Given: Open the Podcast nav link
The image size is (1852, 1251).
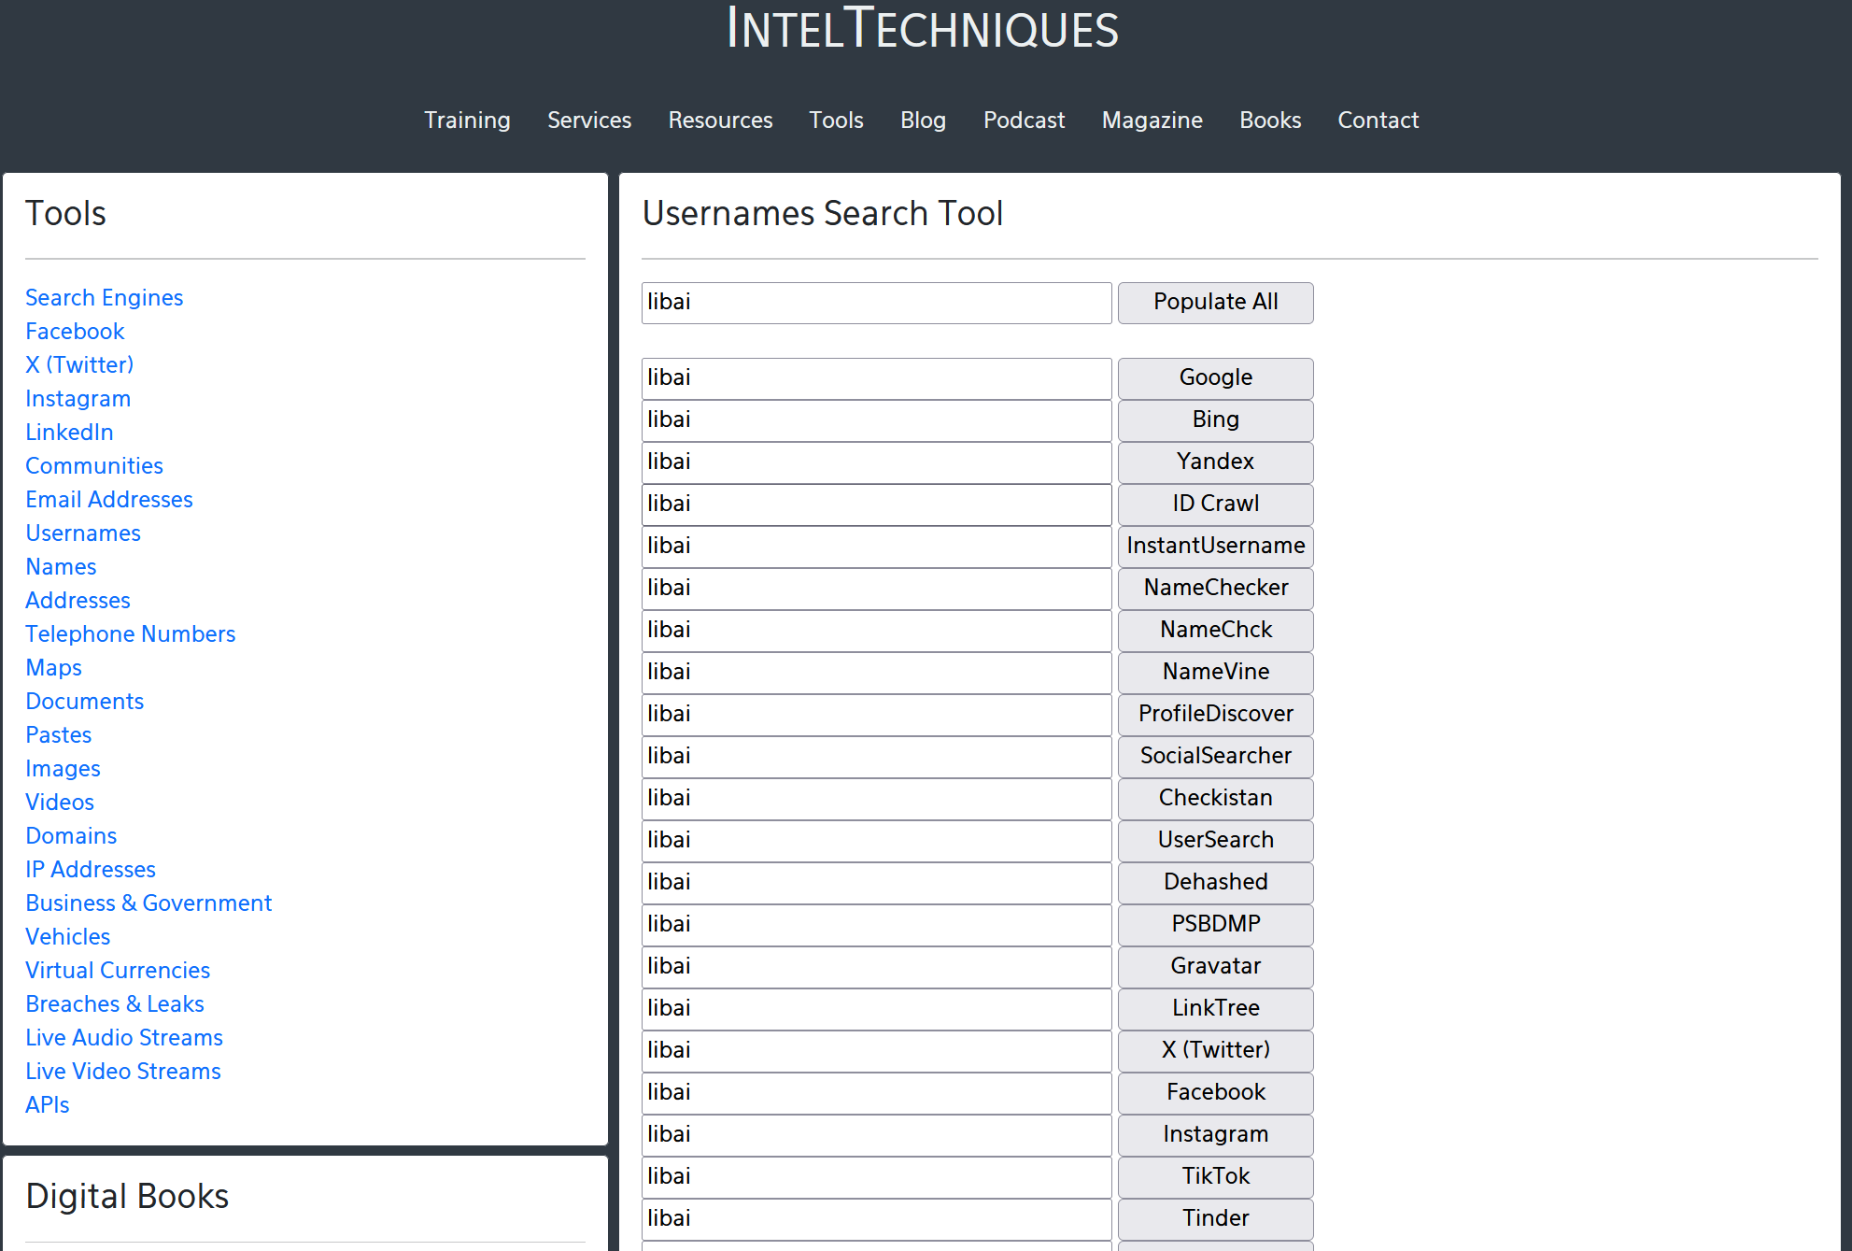Looking at the screenshot, I should [1024, 121].
